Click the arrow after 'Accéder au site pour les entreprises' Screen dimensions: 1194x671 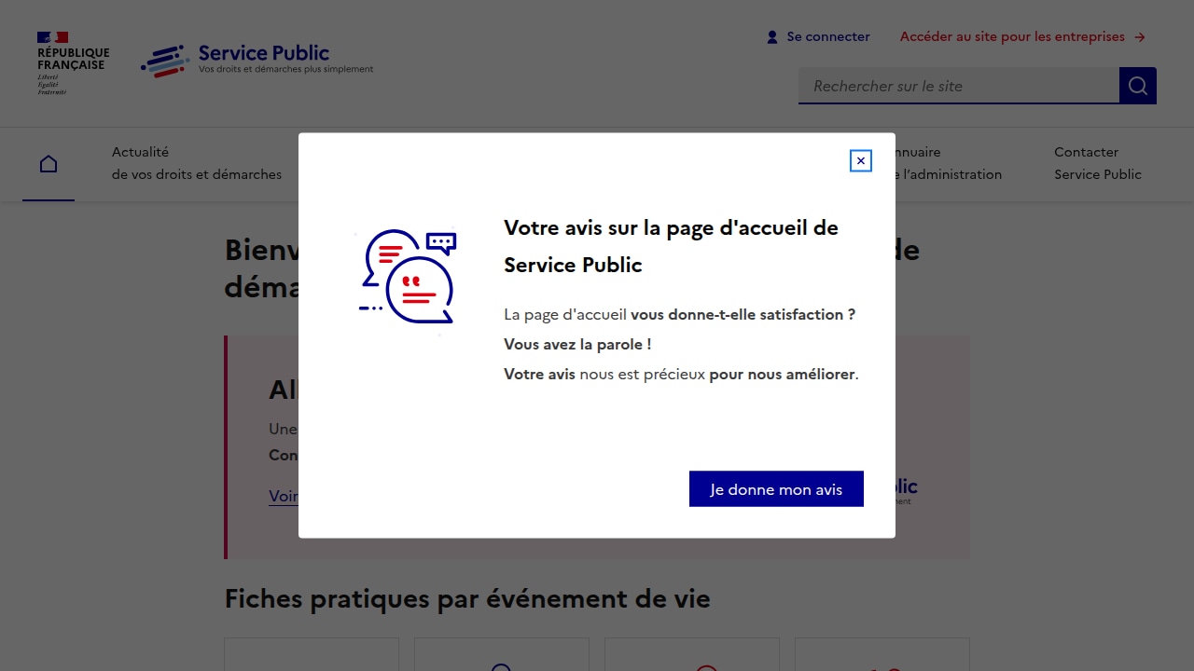[x=1140, y=37]
